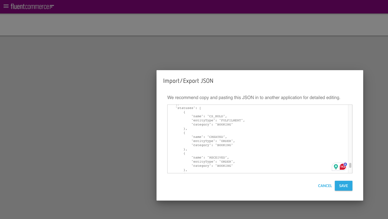
Task: Click the category line under CS_HOLD
Action: (x=212, y=125)
